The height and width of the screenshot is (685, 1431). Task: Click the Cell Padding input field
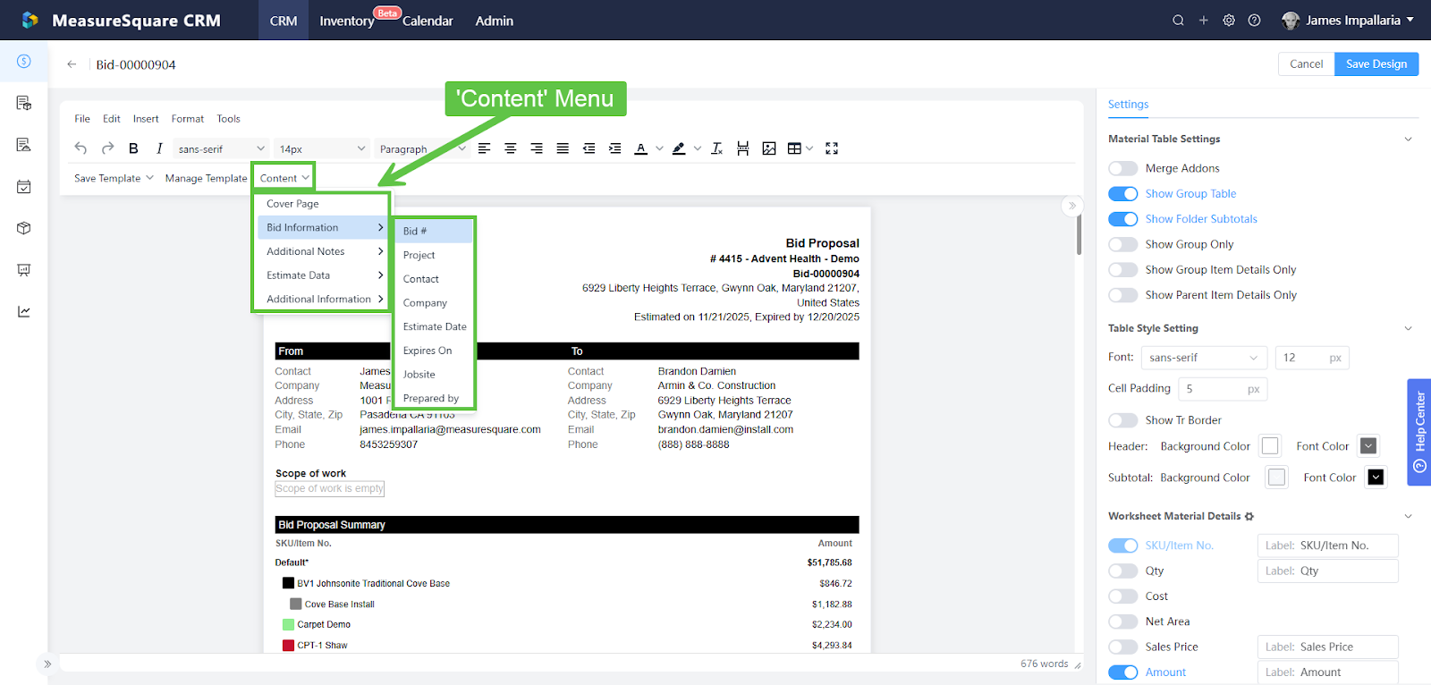(x=1223, y=389)
